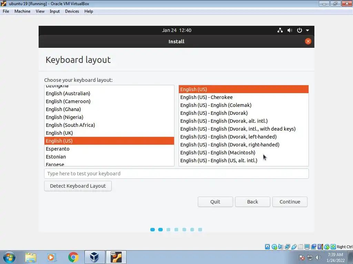Click the Continue button
The height and width of the screenshot is (264, 353).
(290, 202)
